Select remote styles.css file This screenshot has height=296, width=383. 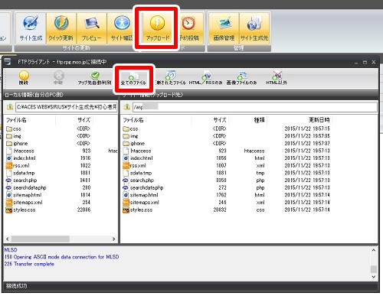[138, 210]
